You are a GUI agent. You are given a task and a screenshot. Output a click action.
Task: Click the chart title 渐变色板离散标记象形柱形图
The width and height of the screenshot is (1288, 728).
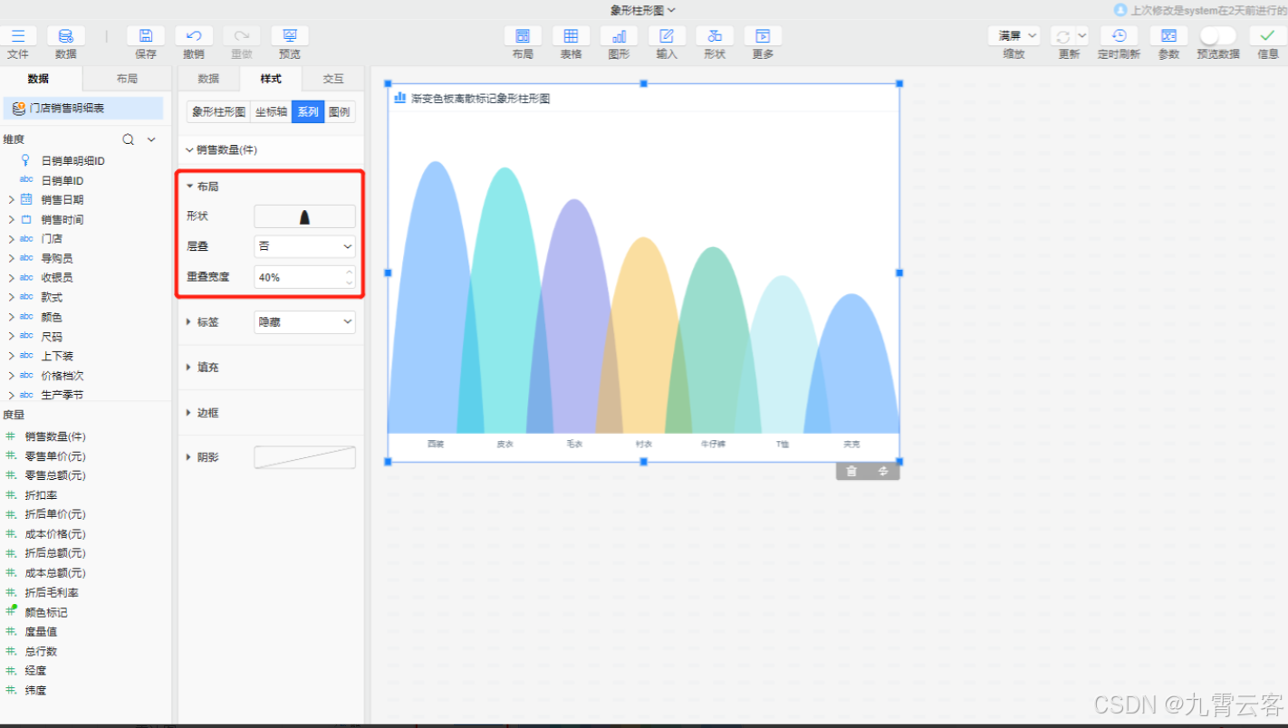tap(480, 98)
